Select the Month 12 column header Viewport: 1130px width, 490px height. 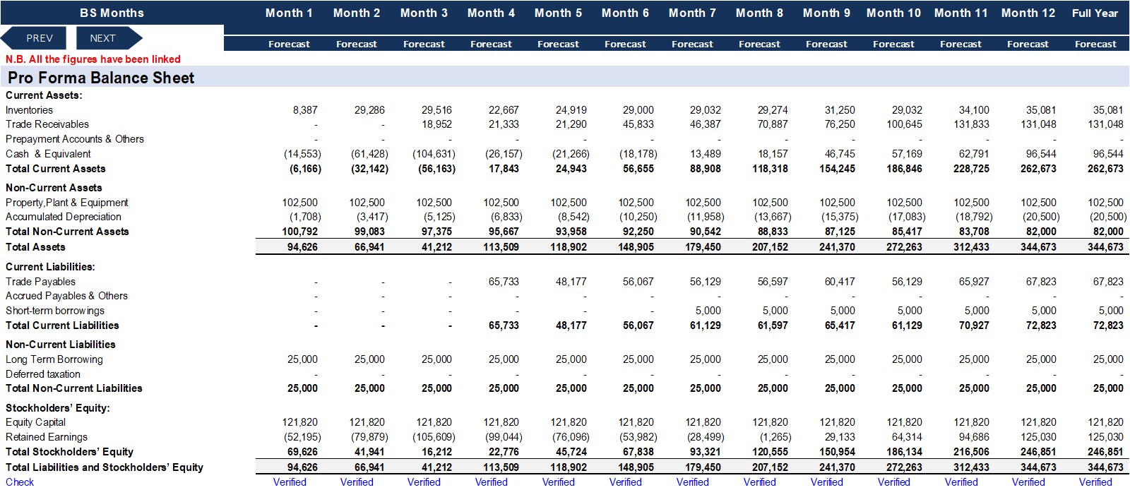click(1028, 13)
